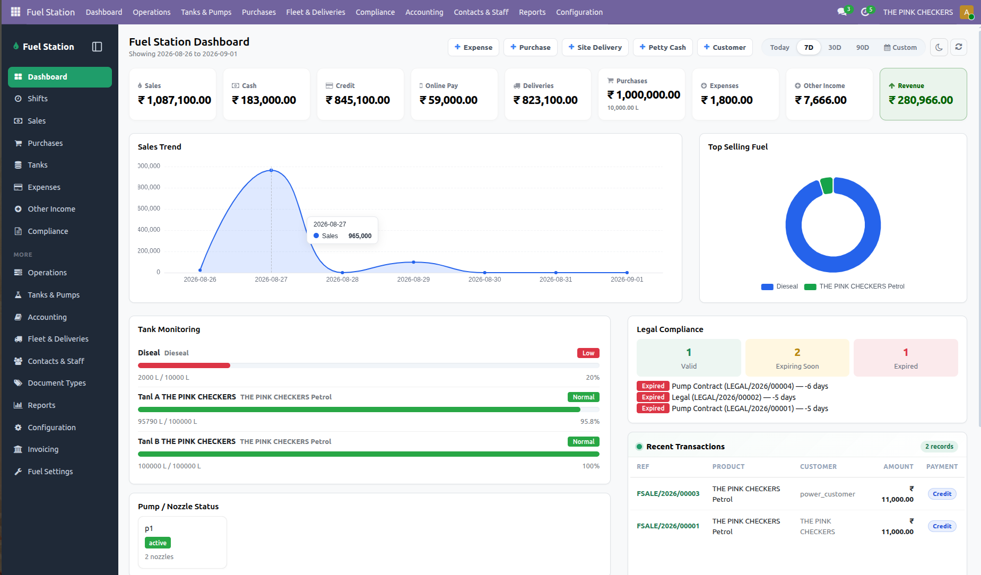Viewport: 981px width, 575px height.
Task: Open transaction FSALE/2026/00003
Action: click(x=668, y=494)
